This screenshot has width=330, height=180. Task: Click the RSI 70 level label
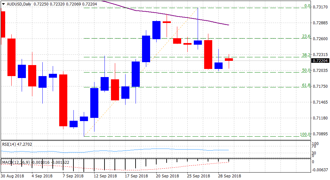tap(314, 146)
